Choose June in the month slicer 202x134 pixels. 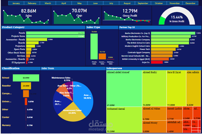(95, 3)
